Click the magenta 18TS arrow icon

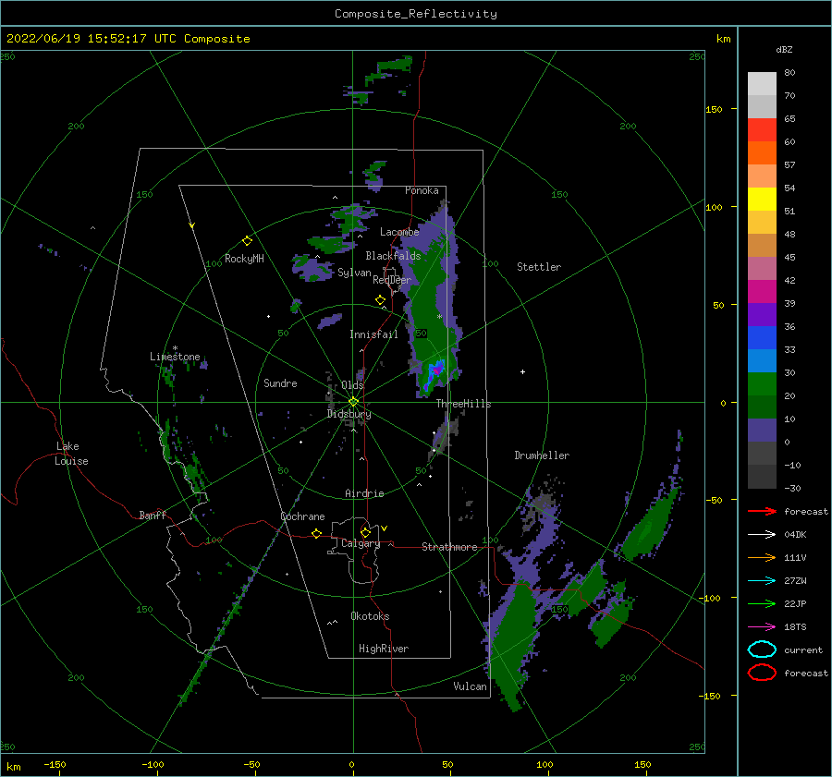762,627
